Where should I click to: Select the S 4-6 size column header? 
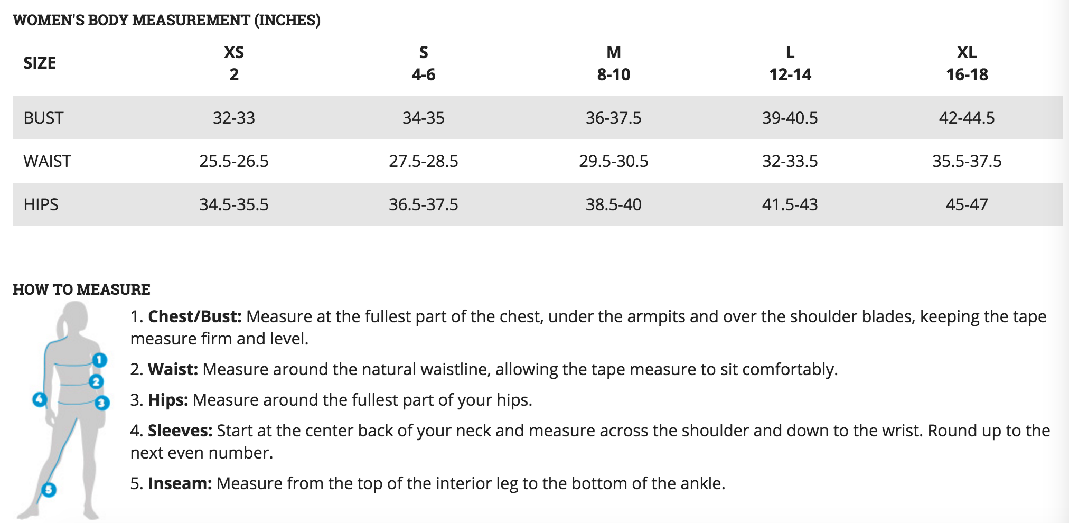pyautogui.click(x=423, y=63)
